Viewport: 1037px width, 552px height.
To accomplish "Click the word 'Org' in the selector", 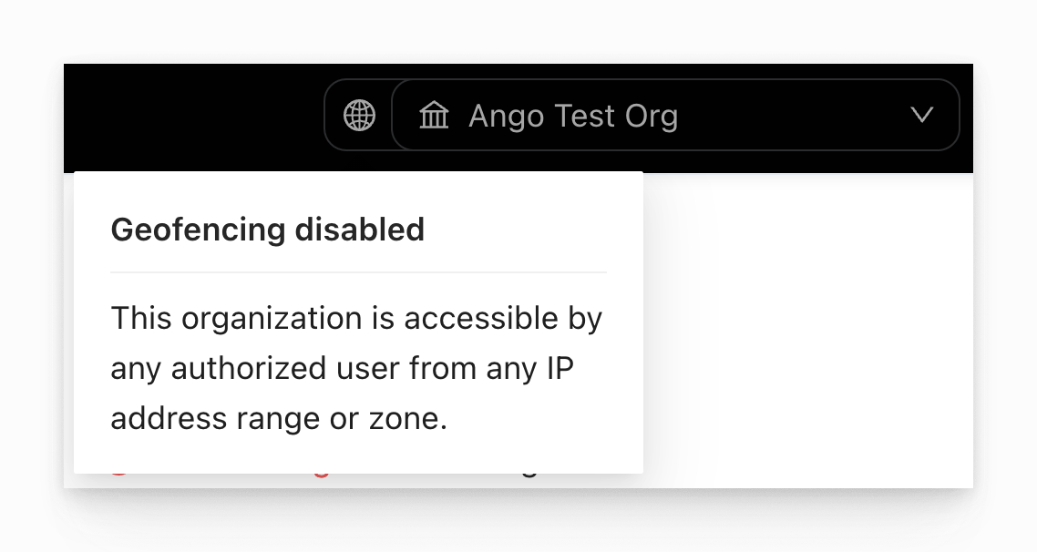I will [x=652, y=117].
